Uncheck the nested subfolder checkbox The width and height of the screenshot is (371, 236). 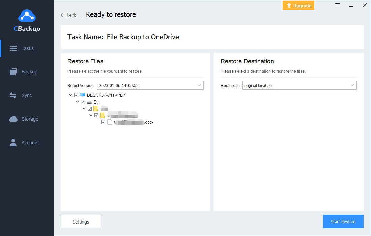click(x=96, y=115)
